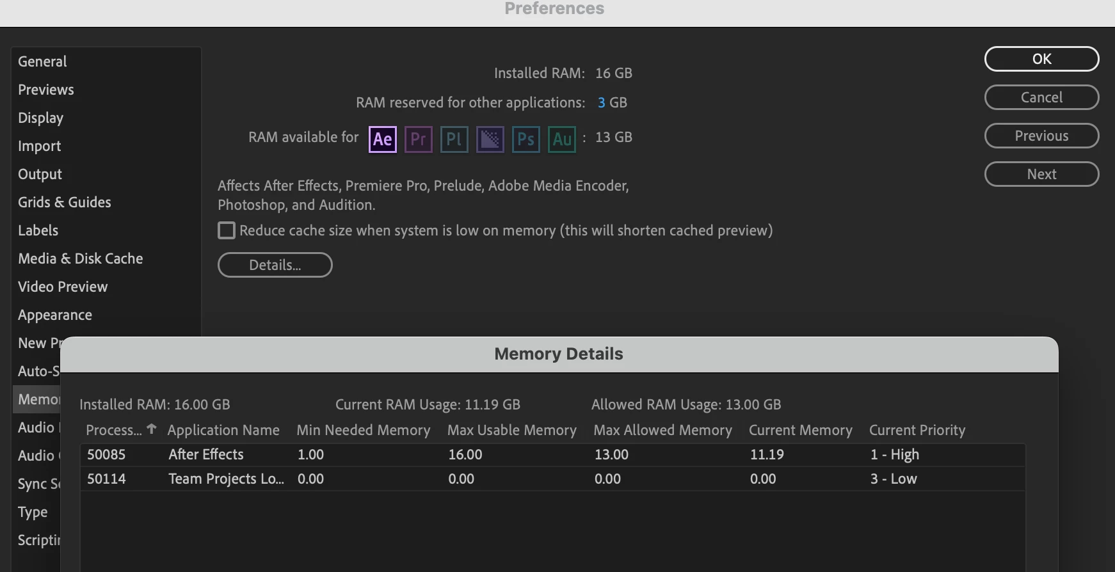Open the Labels preferences category
Image resolution: width=1115 pixels, height=572 pixels.
pos(38,230)
